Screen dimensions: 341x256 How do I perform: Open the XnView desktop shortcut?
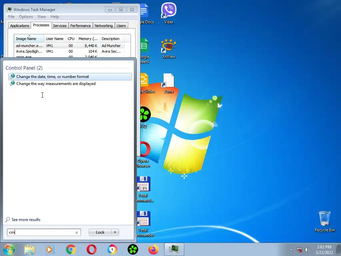pos(169,49)
